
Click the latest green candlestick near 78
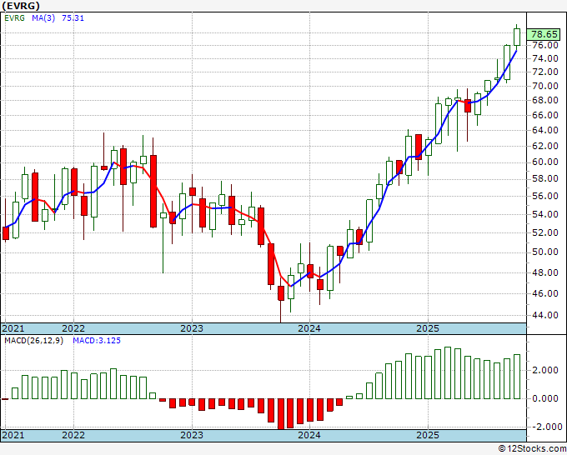(517, 37)
